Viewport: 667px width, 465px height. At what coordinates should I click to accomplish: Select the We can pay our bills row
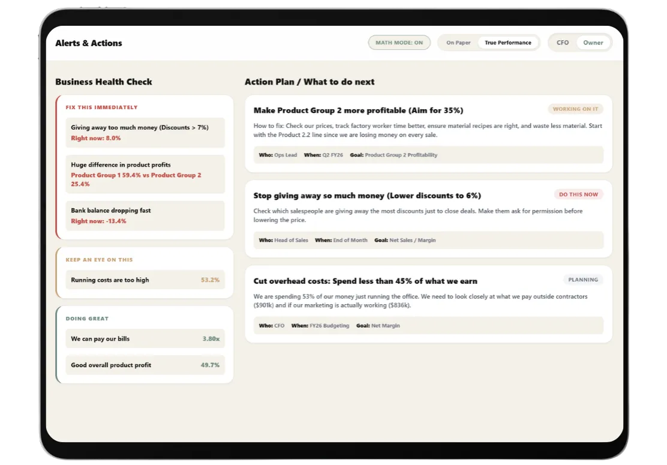(145, 338)
